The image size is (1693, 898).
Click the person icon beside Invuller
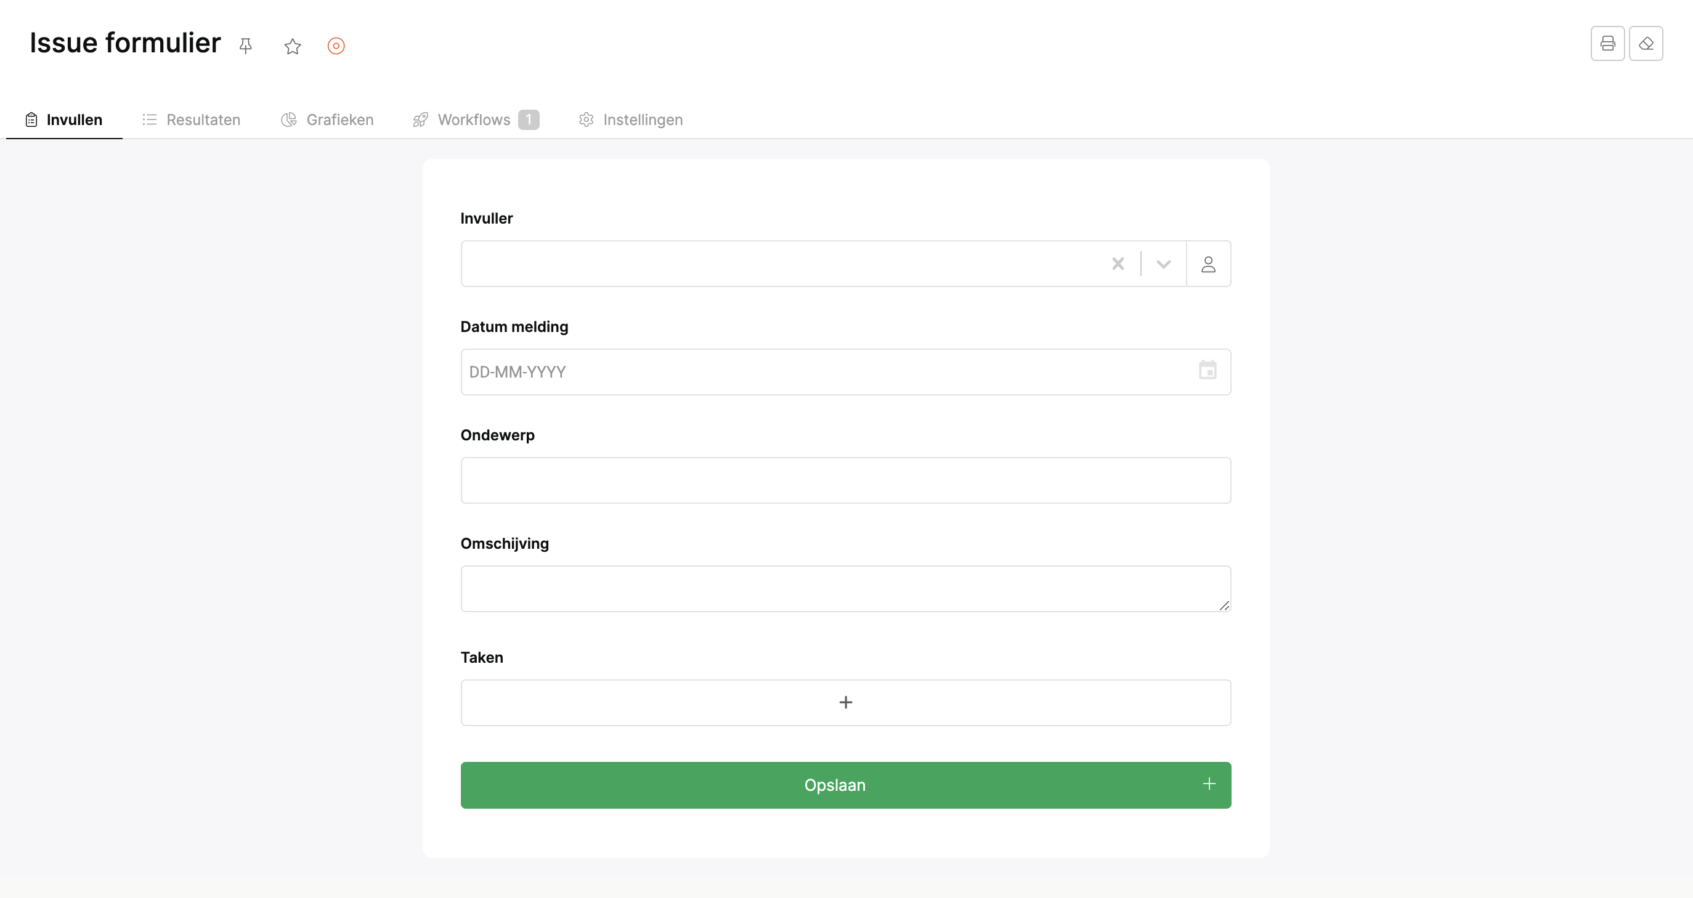pyautogui.click(x=1208, y=264)
